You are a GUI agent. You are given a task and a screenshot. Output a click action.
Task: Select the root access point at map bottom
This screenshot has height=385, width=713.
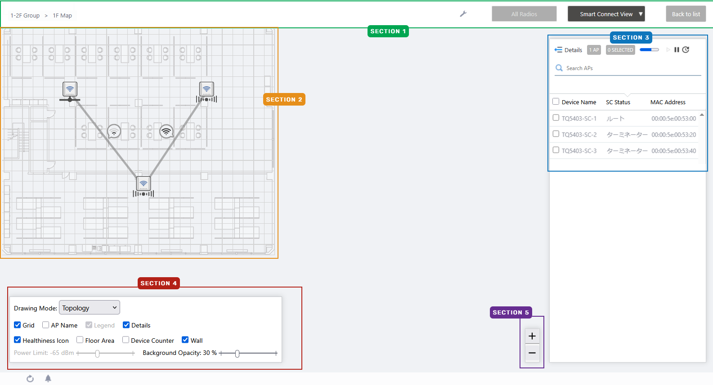[x=143, y=184]
